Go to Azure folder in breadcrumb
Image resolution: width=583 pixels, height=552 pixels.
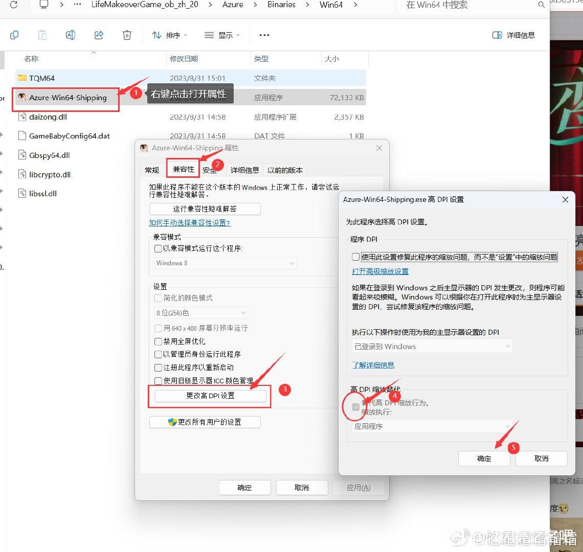[233, 5]
